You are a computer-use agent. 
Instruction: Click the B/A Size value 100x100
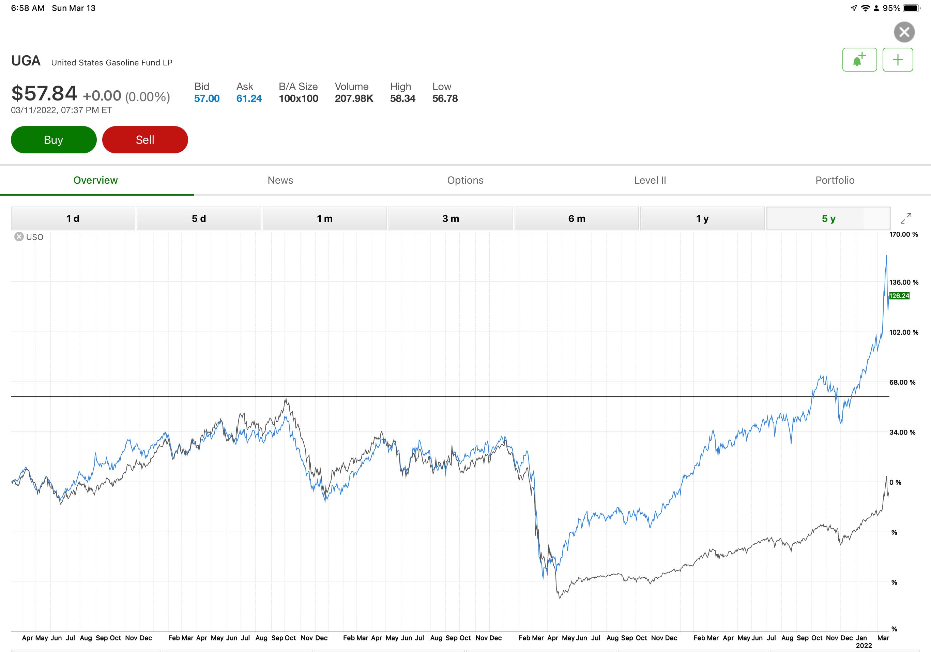[299, 98]
